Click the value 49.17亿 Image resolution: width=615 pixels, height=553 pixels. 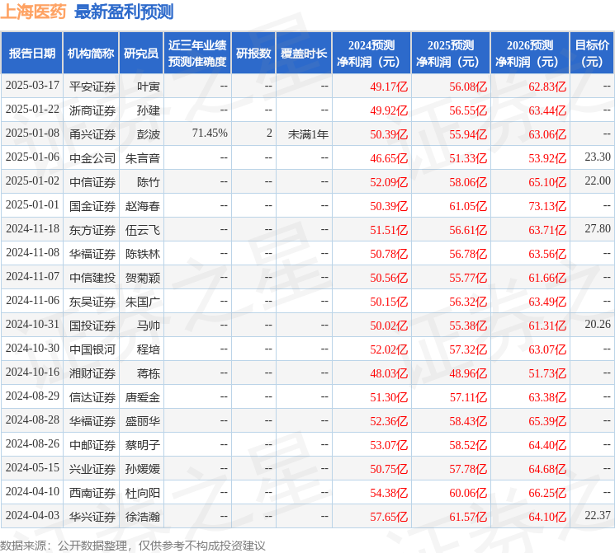[x=389, y=87]
